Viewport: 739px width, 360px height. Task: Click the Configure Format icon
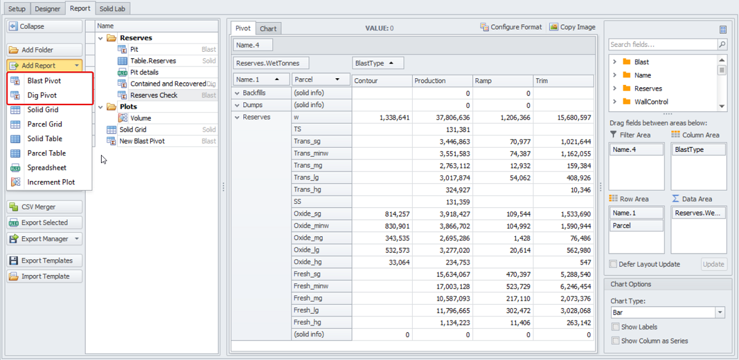coord(484,27)
